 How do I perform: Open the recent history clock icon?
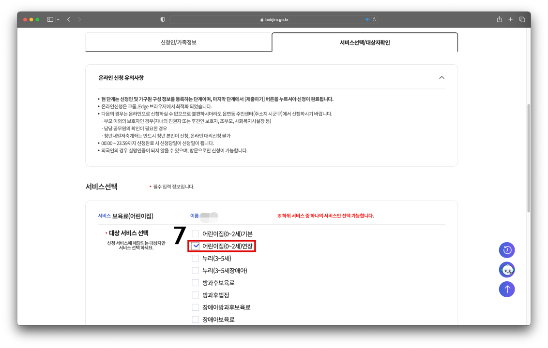pyautogui.click(x=507, y=250)
